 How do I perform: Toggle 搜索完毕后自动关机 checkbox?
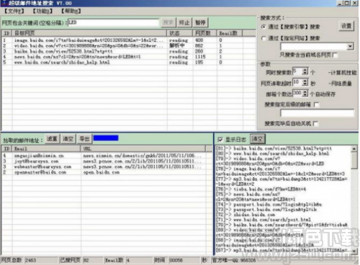pyautogui.click(x=315, y=124)
